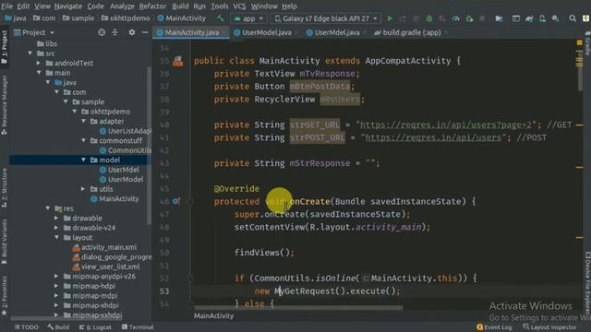Click the gutter icon on line 35
The width and height of the screenshot is (591, 332).
[x=178, y=61]
